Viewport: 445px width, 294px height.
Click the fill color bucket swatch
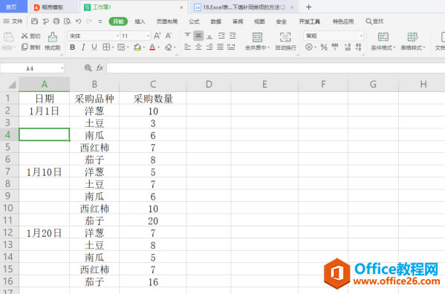click(x=137, y=47)
